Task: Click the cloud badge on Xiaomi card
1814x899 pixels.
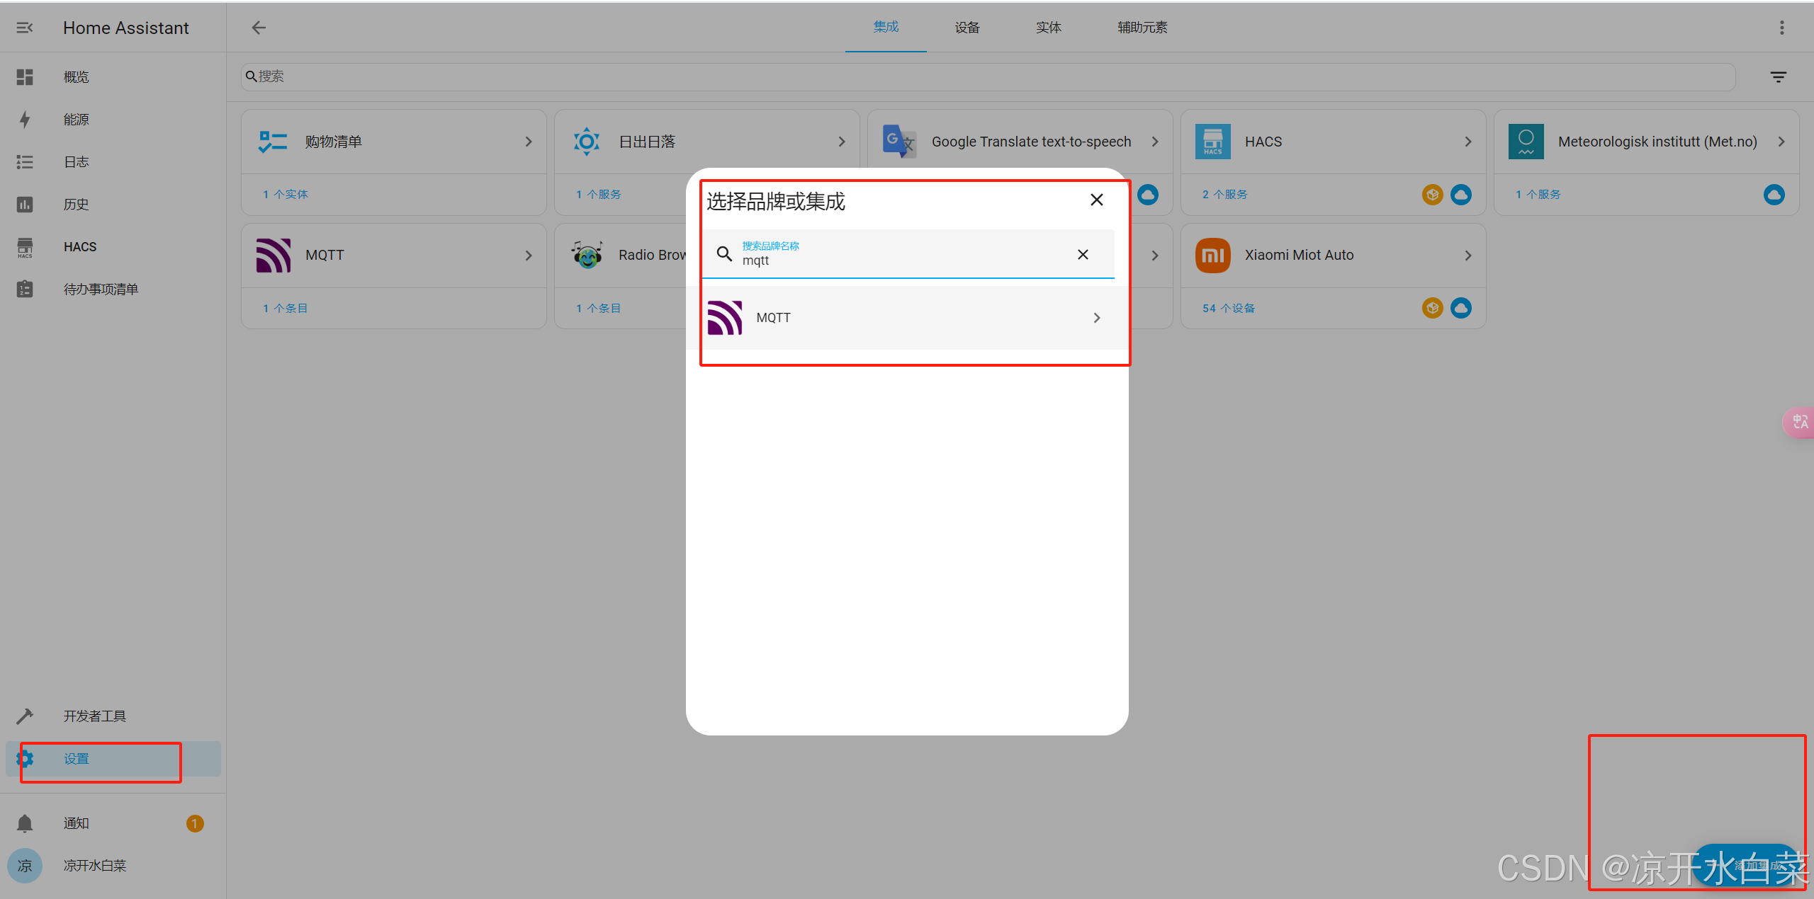Action: pos(1461,307)
